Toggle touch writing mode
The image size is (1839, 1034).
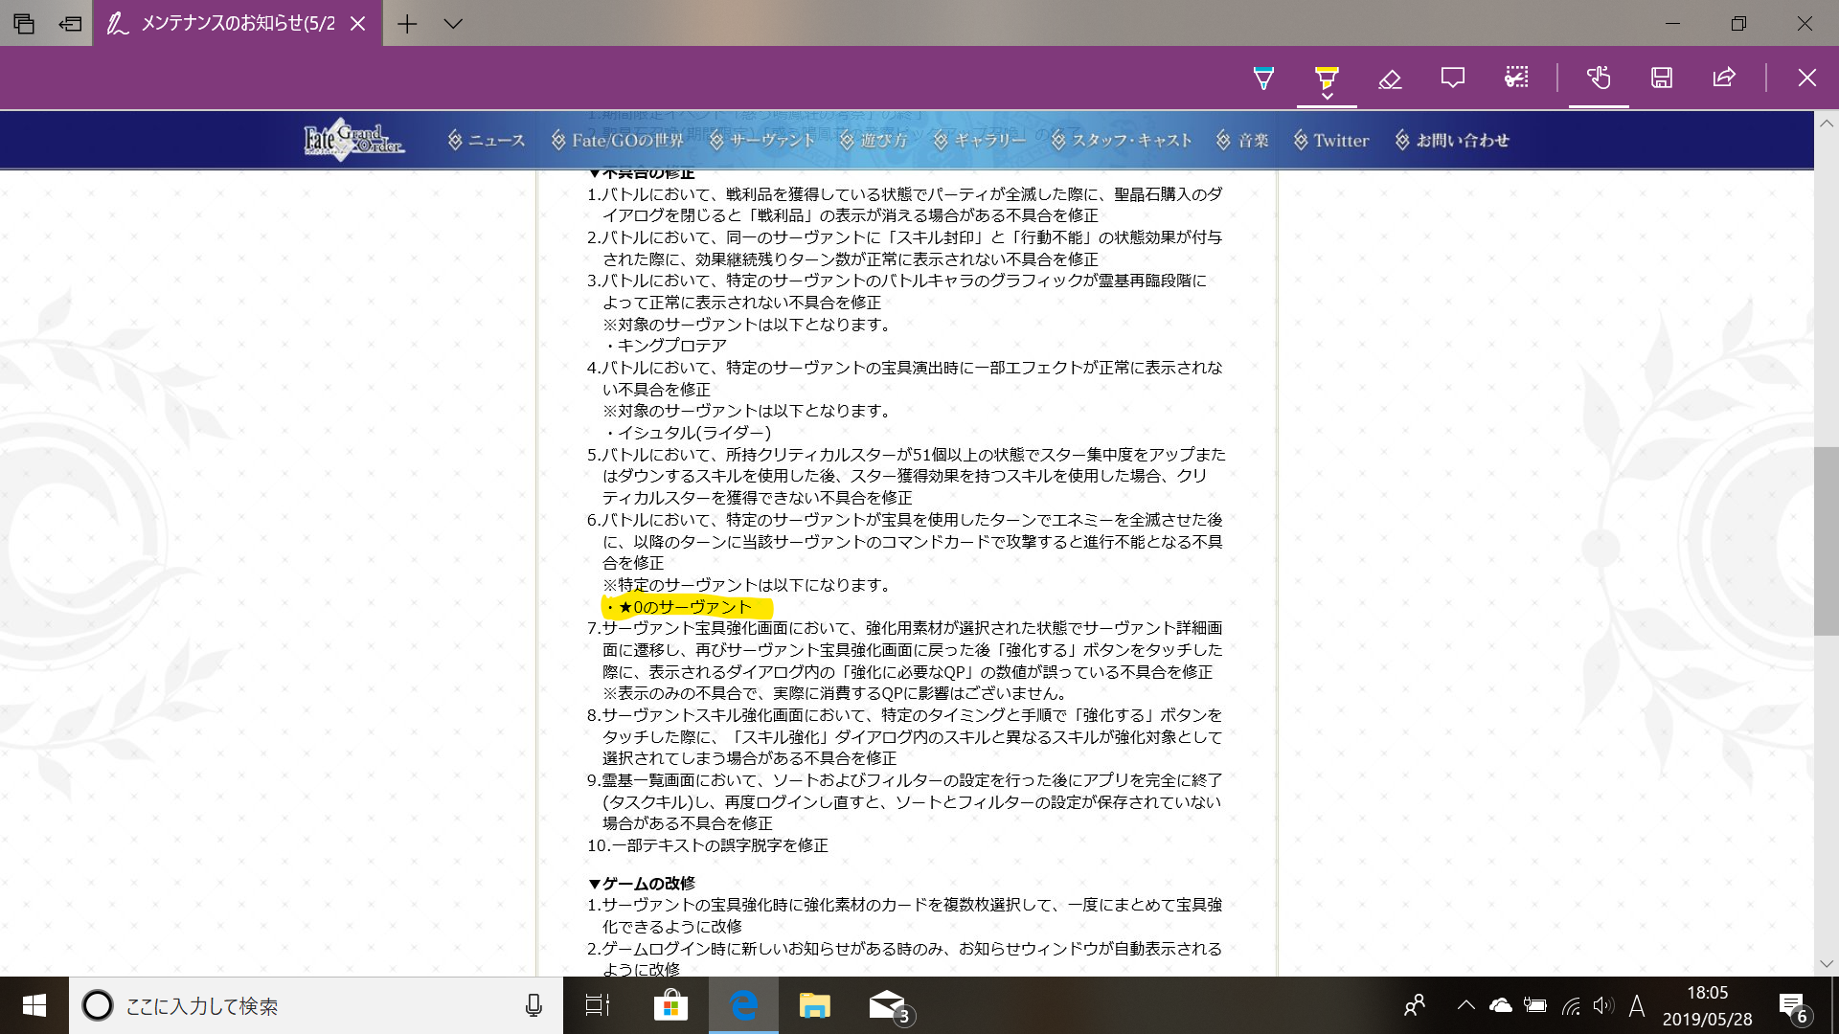[1598, 78]
